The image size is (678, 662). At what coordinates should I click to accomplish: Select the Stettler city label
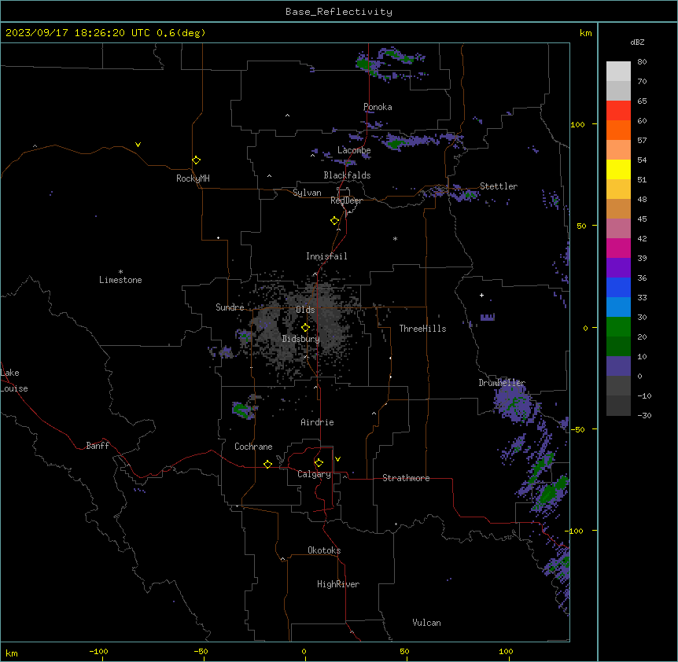(499, 186)
